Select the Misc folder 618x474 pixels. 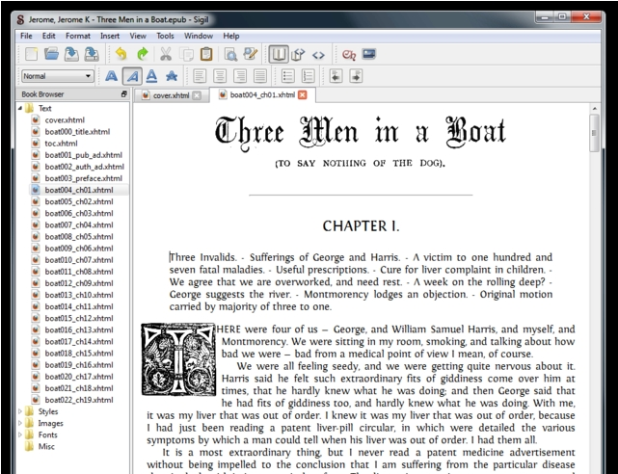tap(46, 446)
